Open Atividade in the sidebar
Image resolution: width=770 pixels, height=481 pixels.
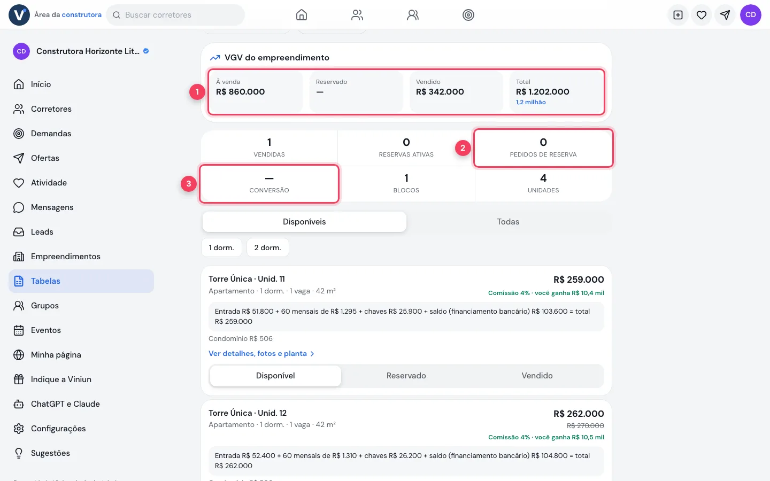point(81,183)
